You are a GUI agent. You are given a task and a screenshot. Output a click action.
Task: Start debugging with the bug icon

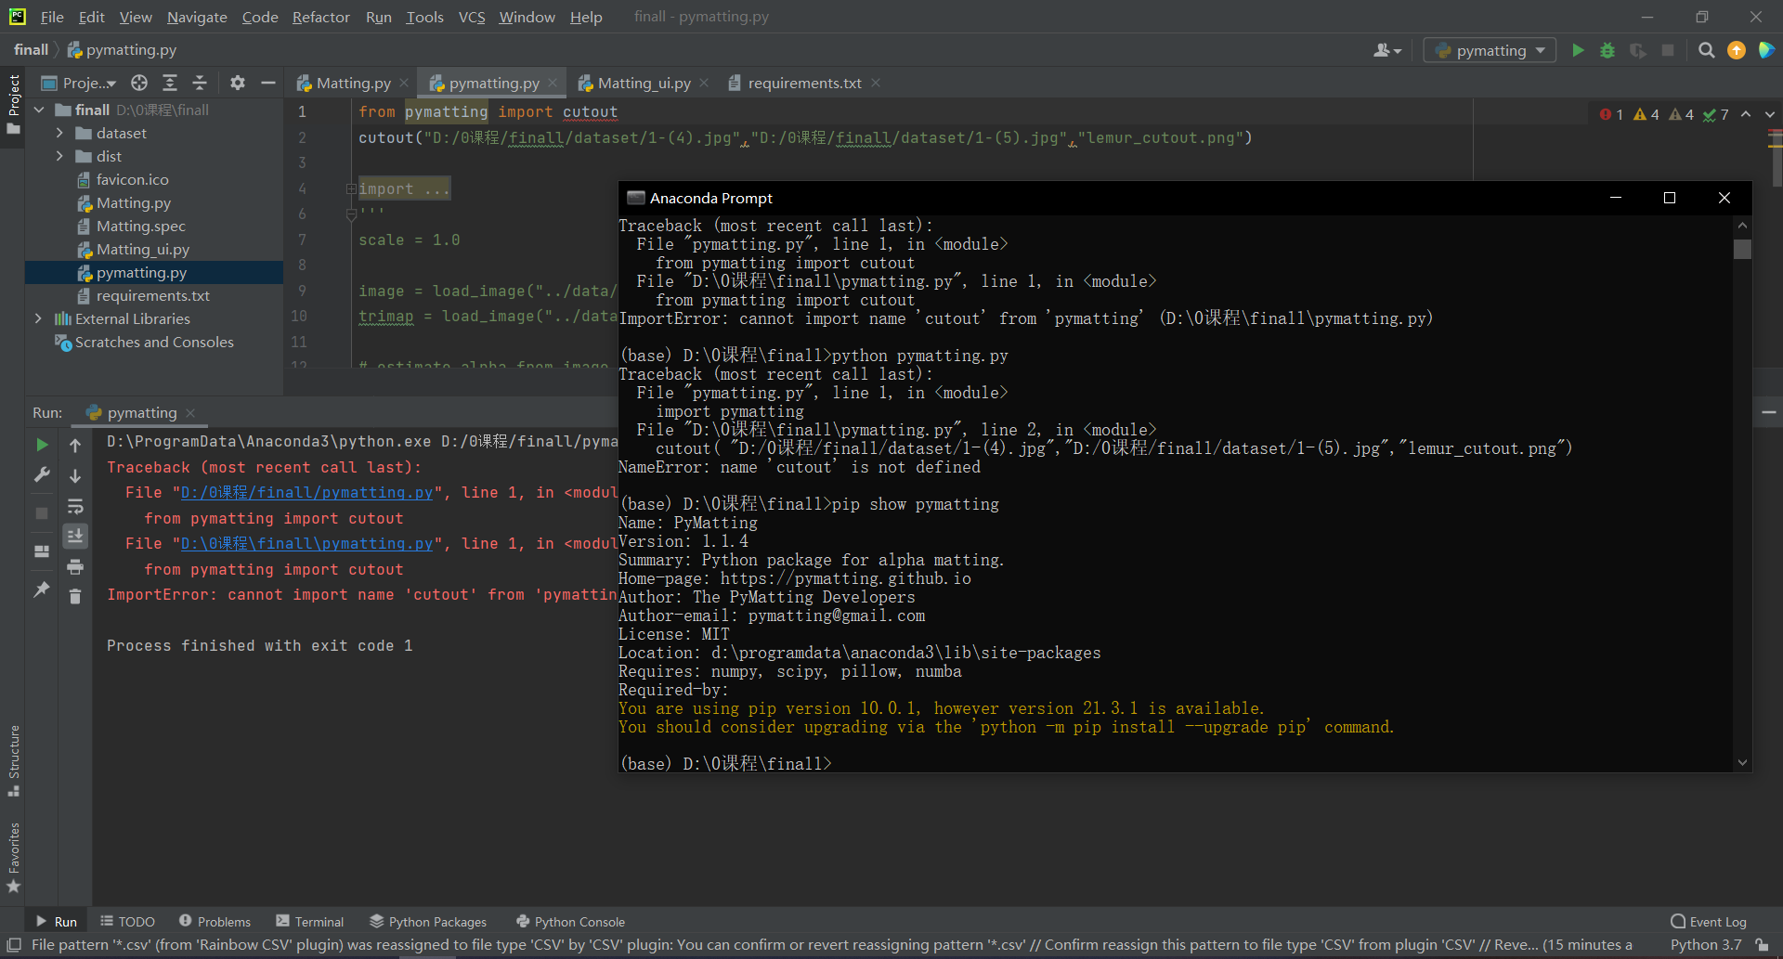coord(1607,50)
